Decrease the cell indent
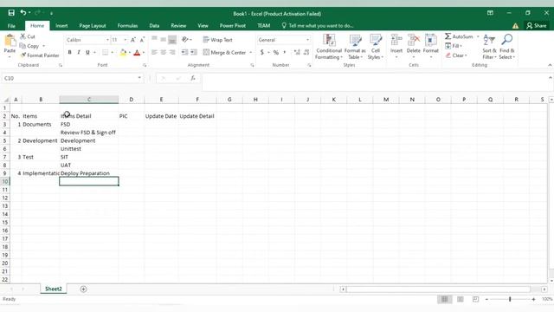 tap(184, 52)
